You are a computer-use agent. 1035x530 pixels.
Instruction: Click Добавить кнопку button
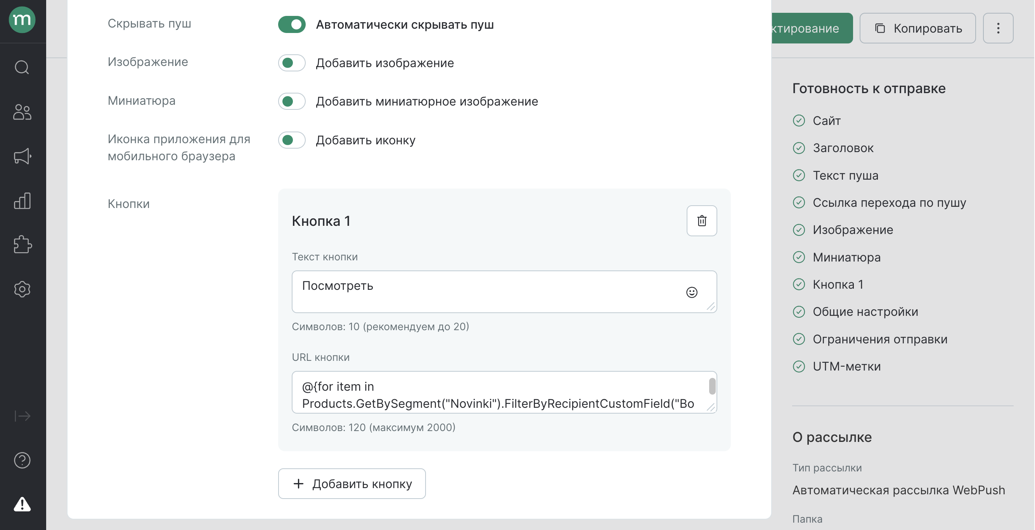351,483
